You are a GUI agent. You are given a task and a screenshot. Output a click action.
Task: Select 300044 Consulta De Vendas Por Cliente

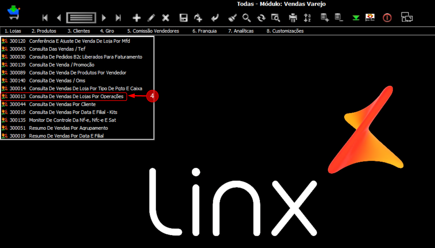[x=77, y=104]
